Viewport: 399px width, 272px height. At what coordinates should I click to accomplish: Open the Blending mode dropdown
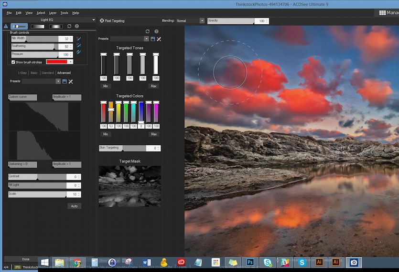(x=202, y=21)
